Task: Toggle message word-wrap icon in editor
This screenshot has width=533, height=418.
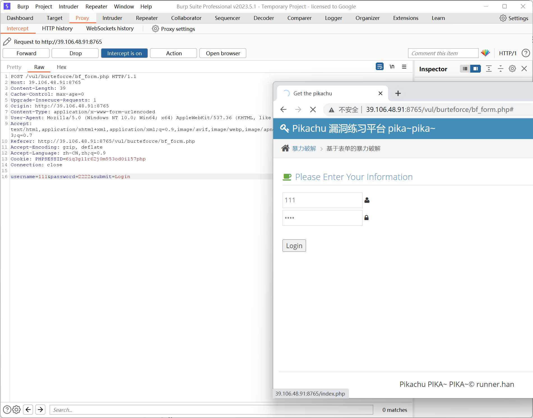Action: pyautogui.click(x=379, y=67)
